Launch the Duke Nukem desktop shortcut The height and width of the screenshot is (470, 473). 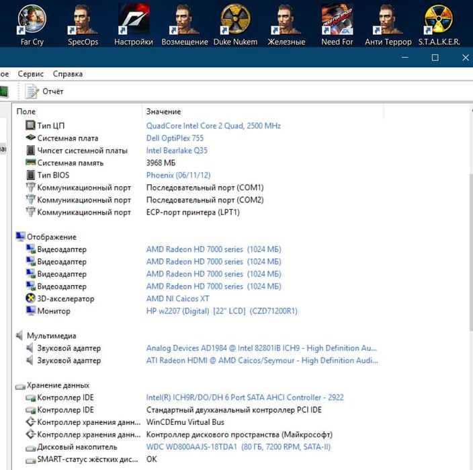[236, 25]
